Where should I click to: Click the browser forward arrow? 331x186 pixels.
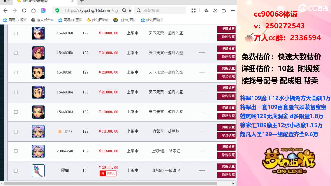pyautogui.click(x=15, y=11)
